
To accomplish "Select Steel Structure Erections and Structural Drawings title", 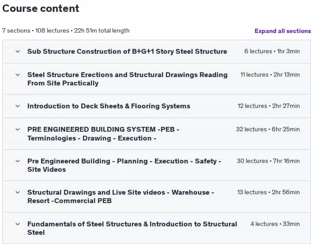I will coord(127,79).
